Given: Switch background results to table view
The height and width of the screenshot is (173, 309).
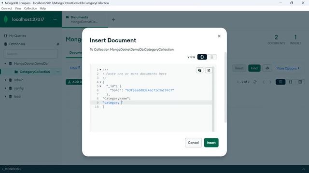Looking at the screenshot, I should [300, 82].
